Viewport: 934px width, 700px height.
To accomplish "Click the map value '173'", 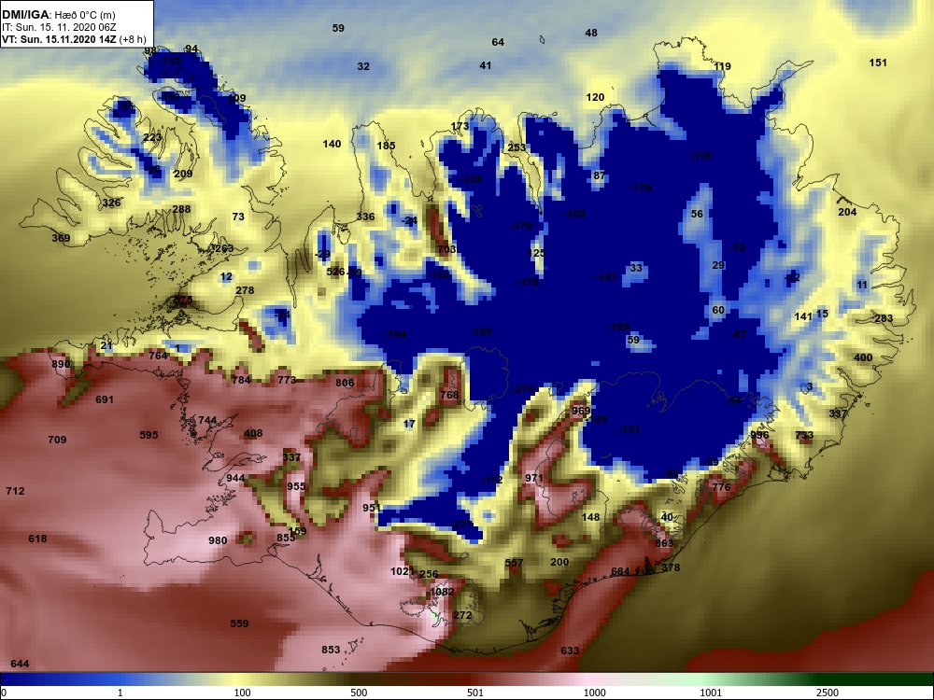I will pyautogui.click(x=460, y=126).
